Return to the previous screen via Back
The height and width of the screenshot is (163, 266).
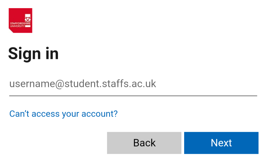(x=144, y=143)
